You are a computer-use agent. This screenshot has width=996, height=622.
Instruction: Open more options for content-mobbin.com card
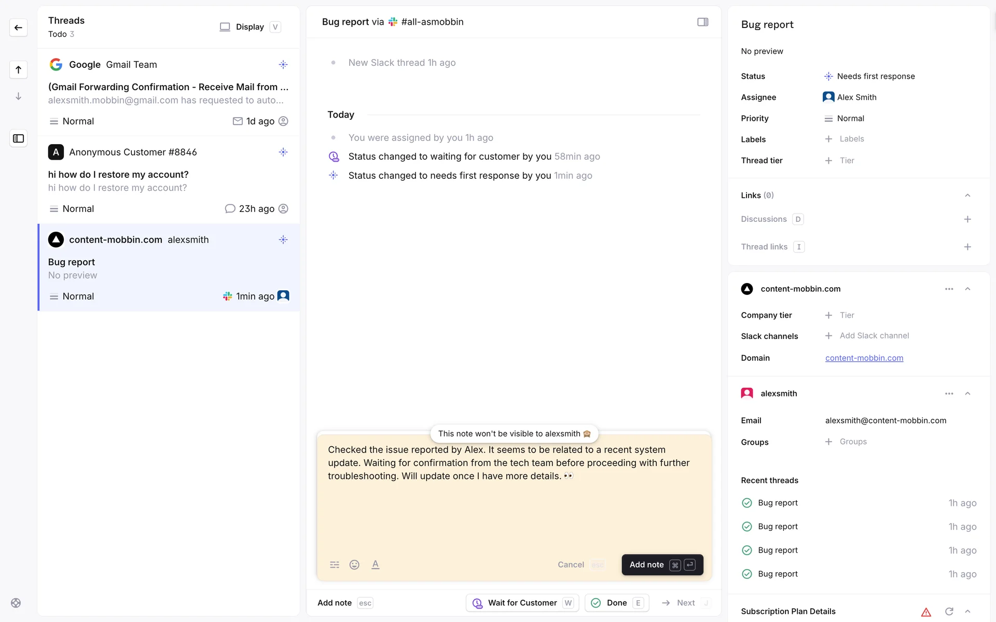point(949,289)
